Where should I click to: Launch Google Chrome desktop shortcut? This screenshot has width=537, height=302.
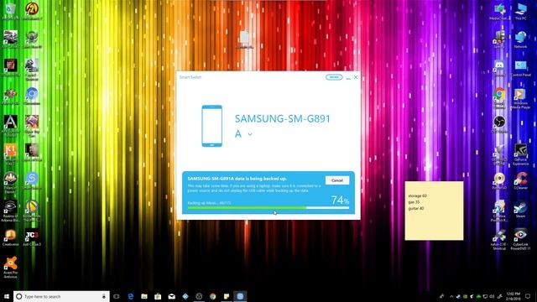pyautogui.click(x=499, y=97)
